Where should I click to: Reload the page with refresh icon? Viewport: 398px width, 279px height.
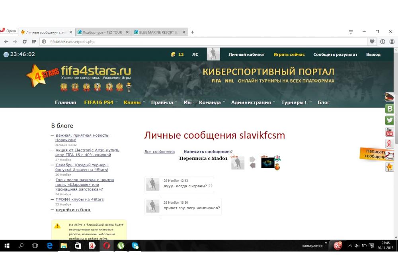25,41
